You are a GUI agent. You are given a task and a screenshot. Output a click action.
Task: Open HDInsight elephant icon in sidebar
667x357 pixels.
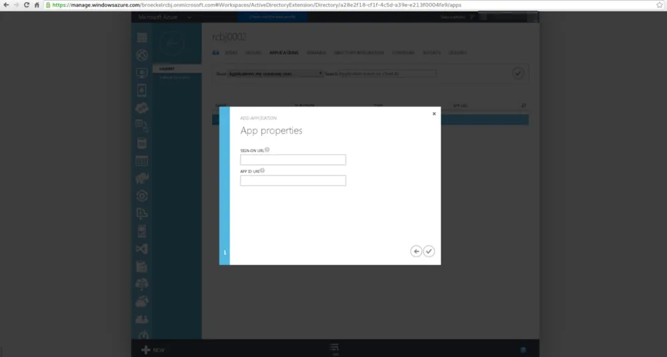click(x=141, y=178)
